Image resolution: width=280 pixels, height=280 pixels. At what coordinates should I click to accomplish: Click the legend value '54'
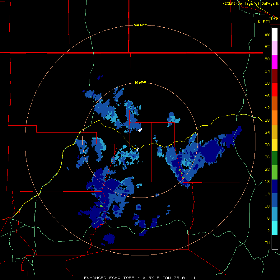coord(267,71)
